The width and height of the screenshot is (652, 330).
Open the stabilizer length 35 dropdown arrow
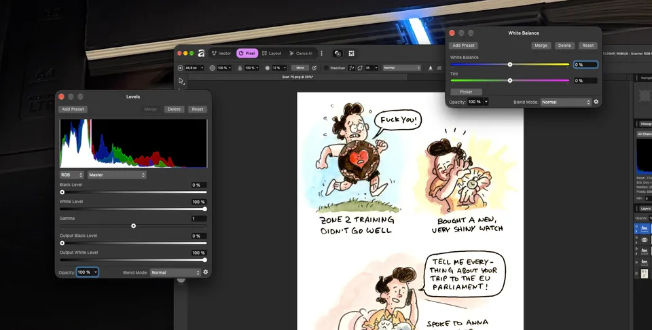pos(376,68)
